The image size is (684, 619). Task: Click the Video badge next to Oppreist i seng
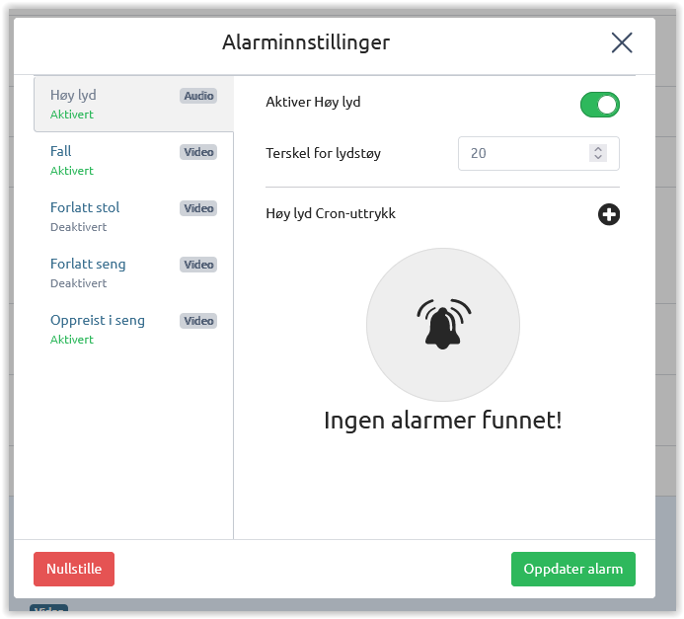(198, 321)
